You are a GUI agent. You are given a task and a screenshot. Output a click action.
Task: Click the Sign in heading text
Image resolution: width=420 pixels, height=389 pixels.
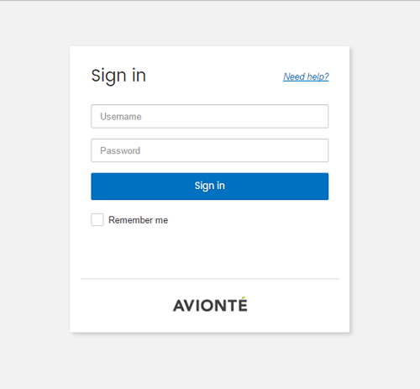tap(118, 76)
